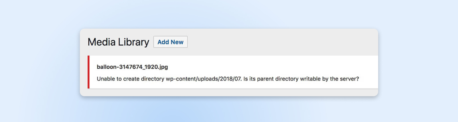Click the gray strip below the error notice

pyautogui.click(x=229, y=93)
